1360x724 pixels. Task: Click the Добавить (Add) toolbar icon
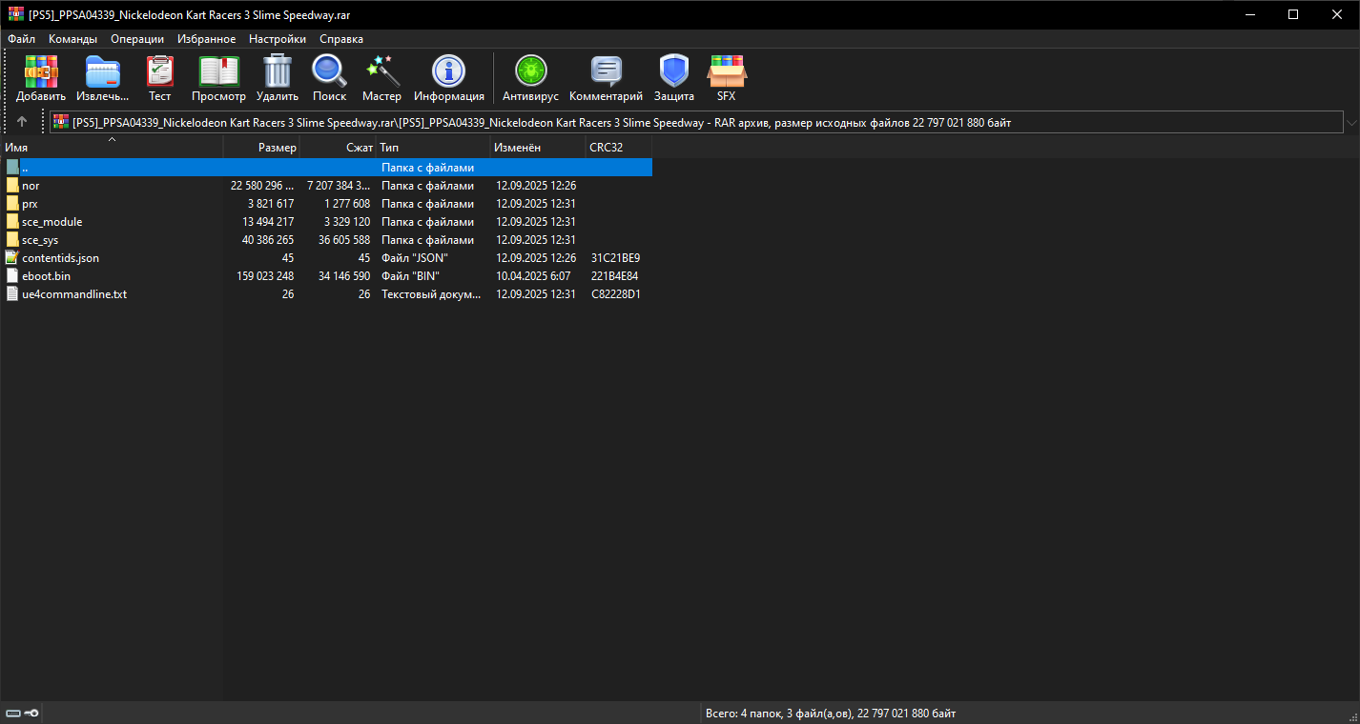[x=41, y=72]
